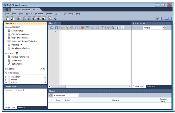Open Users and Privileges
Viewport: 175px width, 113px height.
pyautogui.click(x=20, y=38)
